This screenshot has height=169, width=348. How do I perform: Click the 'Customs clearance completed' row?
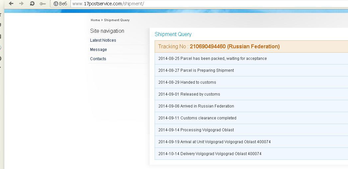click(x=197, y=118)
